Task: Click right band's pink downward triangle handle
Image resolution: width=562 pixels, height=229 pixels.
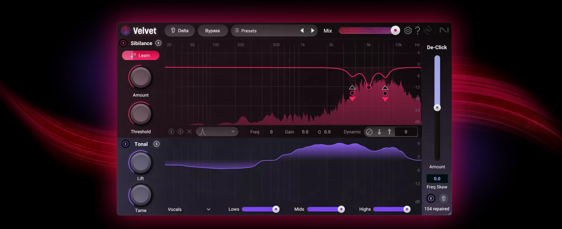Action: (x=385, y=99)
